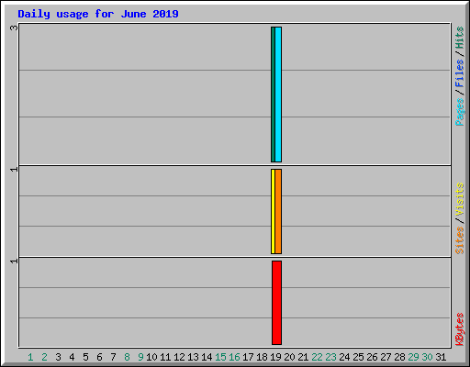Click day label 19 on x-axis
This screenshot has height=367, width=470.
(x=275, y=357)
